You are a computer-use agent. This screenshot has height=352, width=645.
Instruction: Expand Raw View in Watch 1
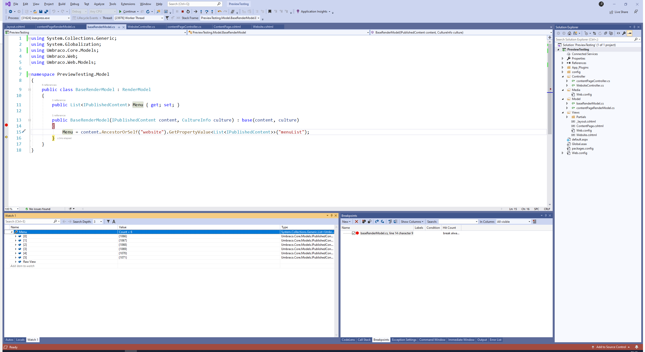point(16,262)
